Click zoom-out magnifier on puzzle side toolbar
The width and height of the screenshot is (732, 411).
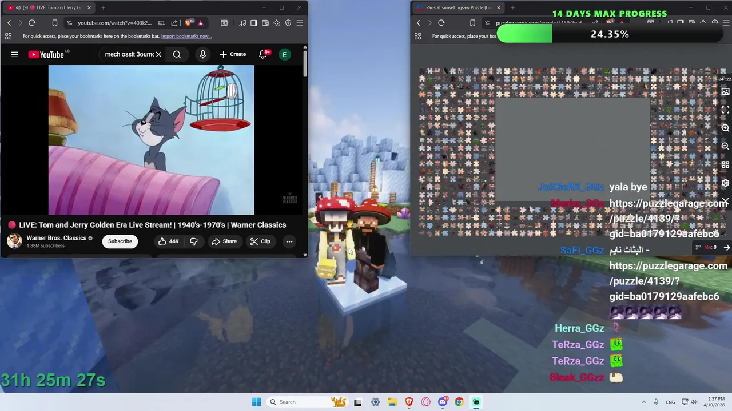pyautogui.click(x=725, y=147)
